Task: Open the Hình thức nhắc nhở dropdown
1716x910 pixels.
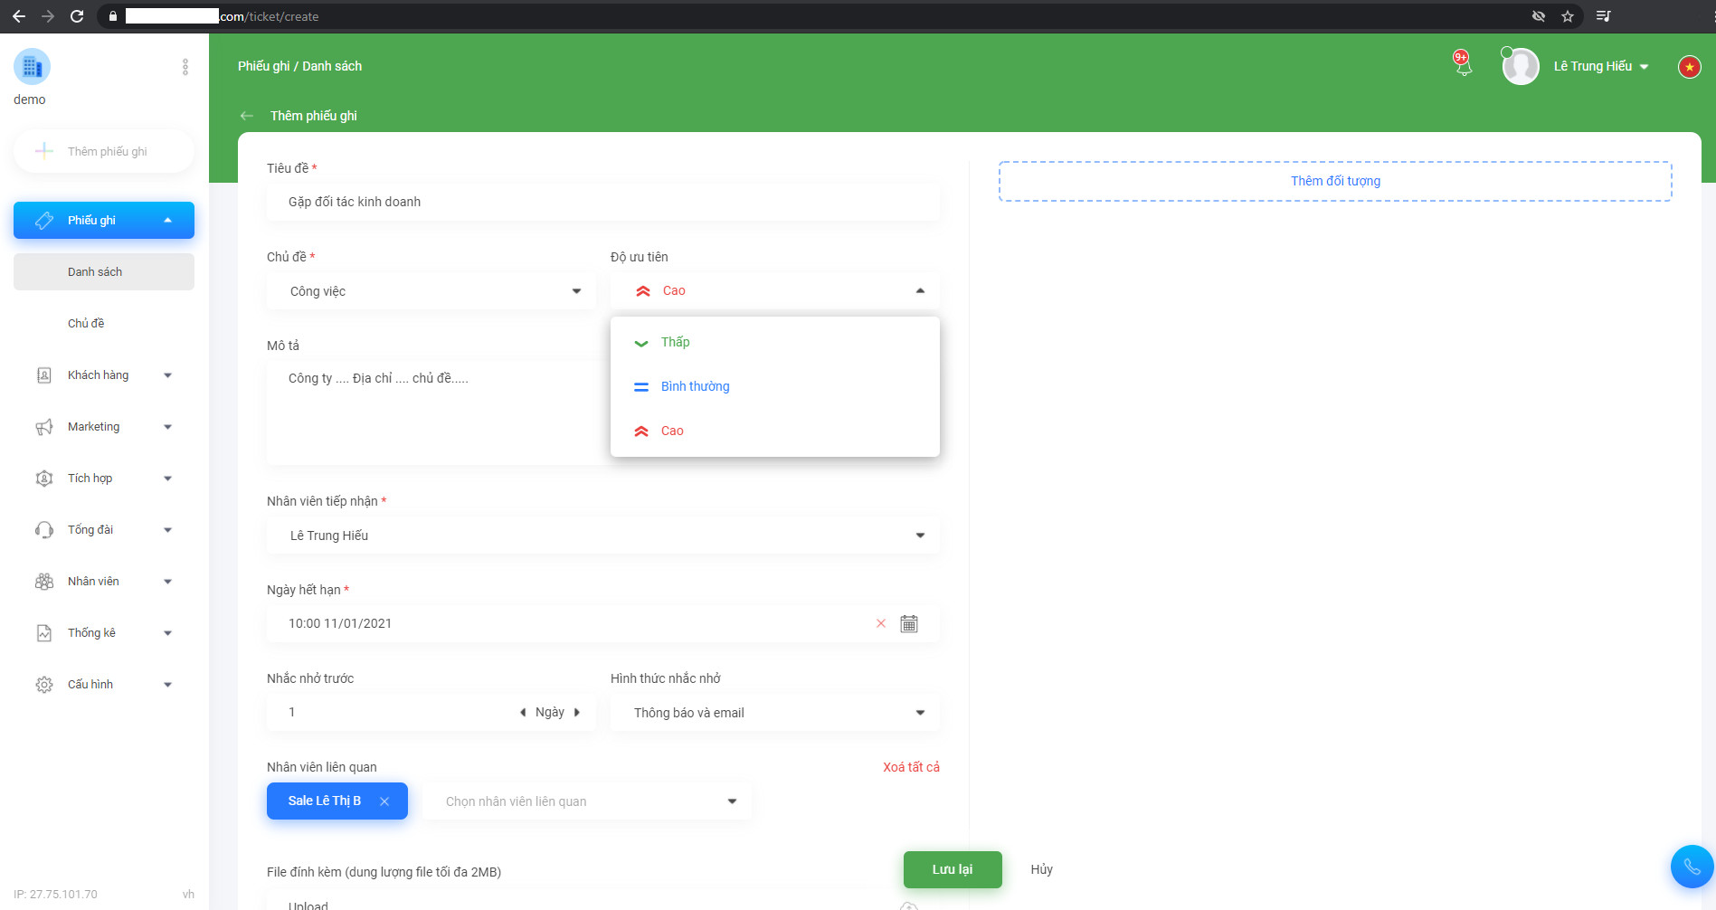Action: tap(775, 713)
